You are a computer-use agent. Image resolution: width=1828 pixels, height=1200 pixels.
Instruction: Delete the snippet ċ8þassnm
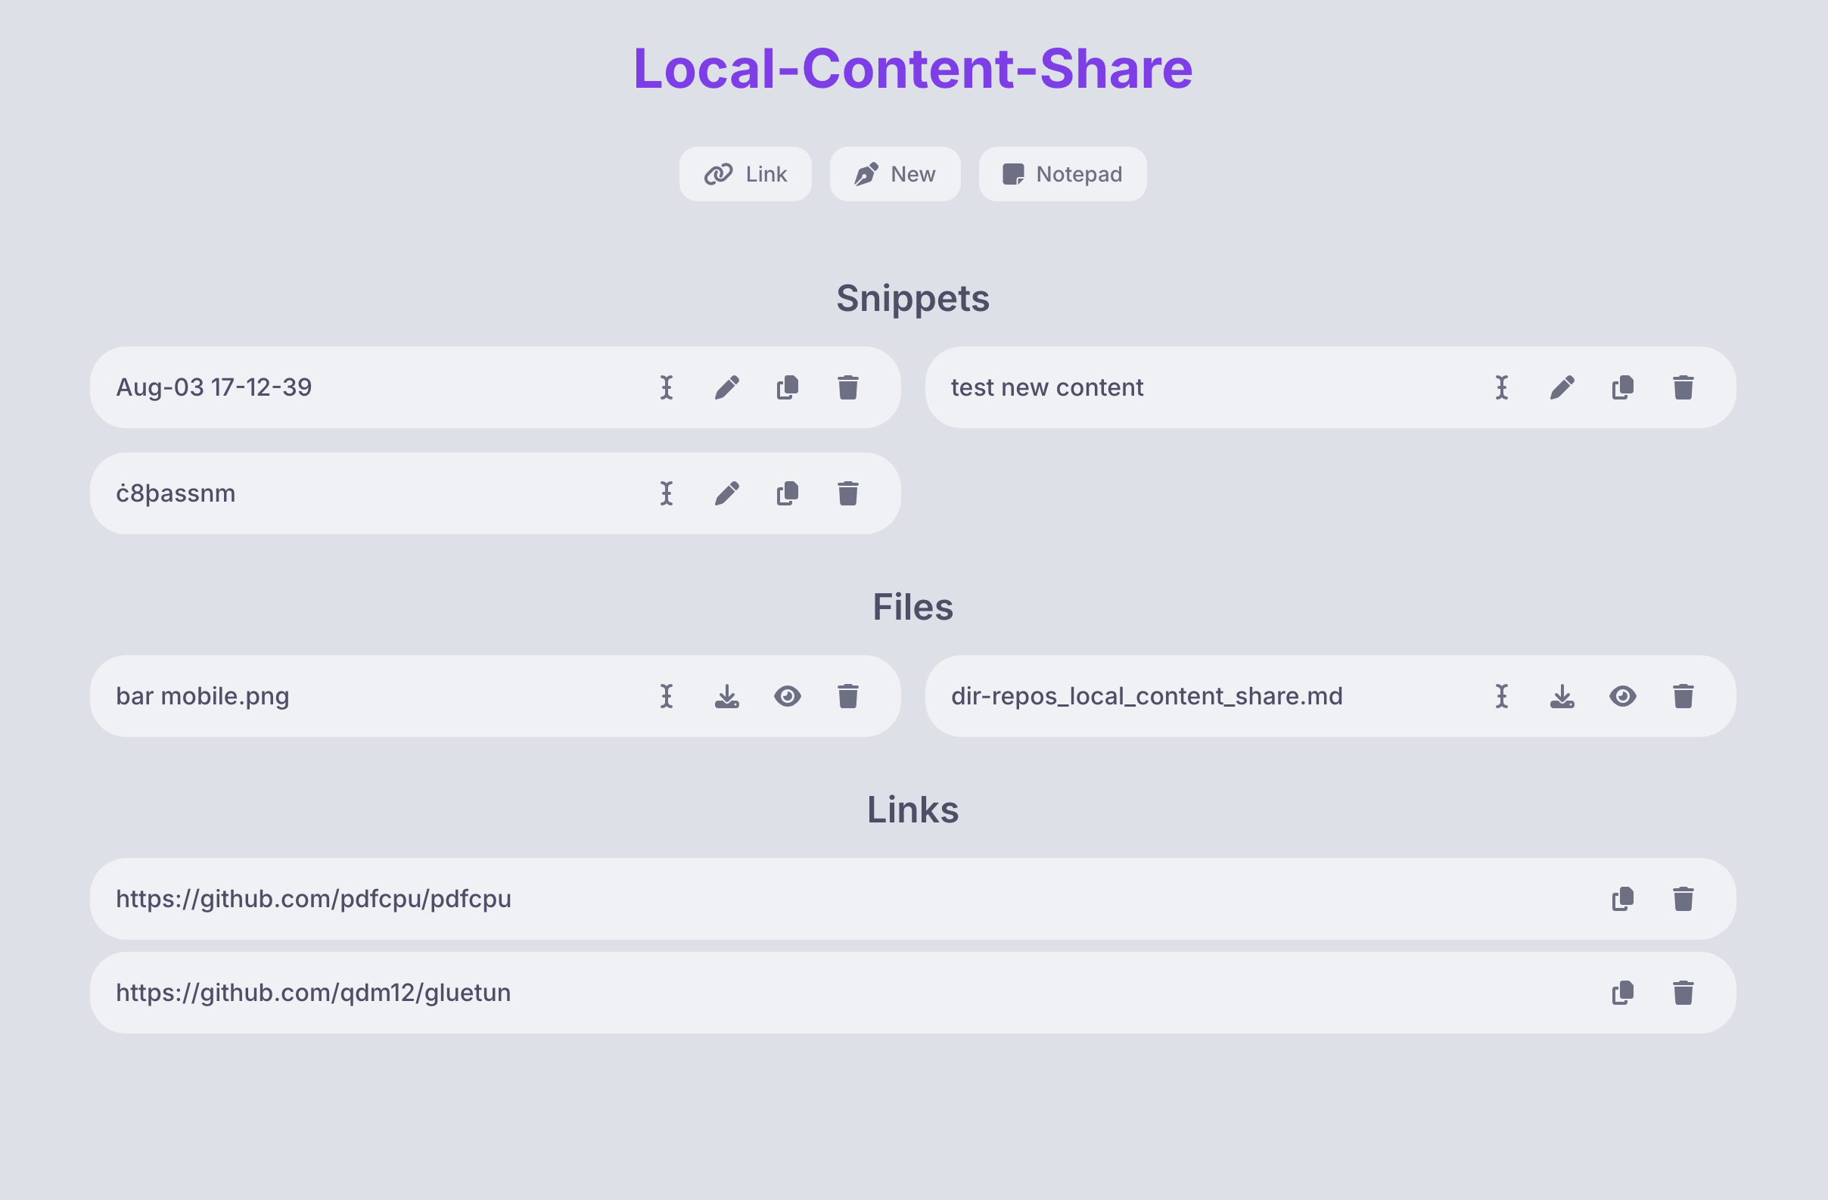(848, 493)
